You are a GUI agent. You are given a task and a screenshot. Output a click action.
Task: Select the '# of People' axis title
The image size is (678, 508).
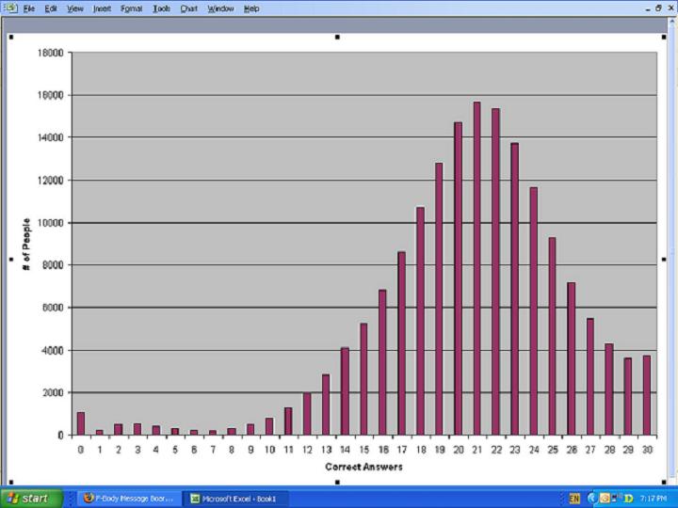tap(26, 244)
